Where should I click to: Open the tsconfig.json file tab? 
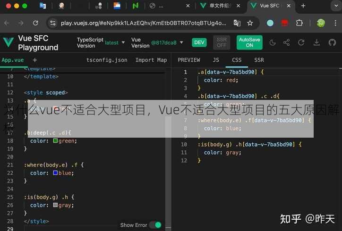107,60
